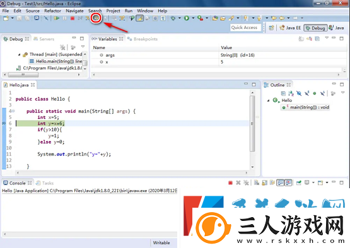This screenshot has width=350, height=248.
Task: Click the Previous Annotation icon
Action: click(x=259, y=18)
